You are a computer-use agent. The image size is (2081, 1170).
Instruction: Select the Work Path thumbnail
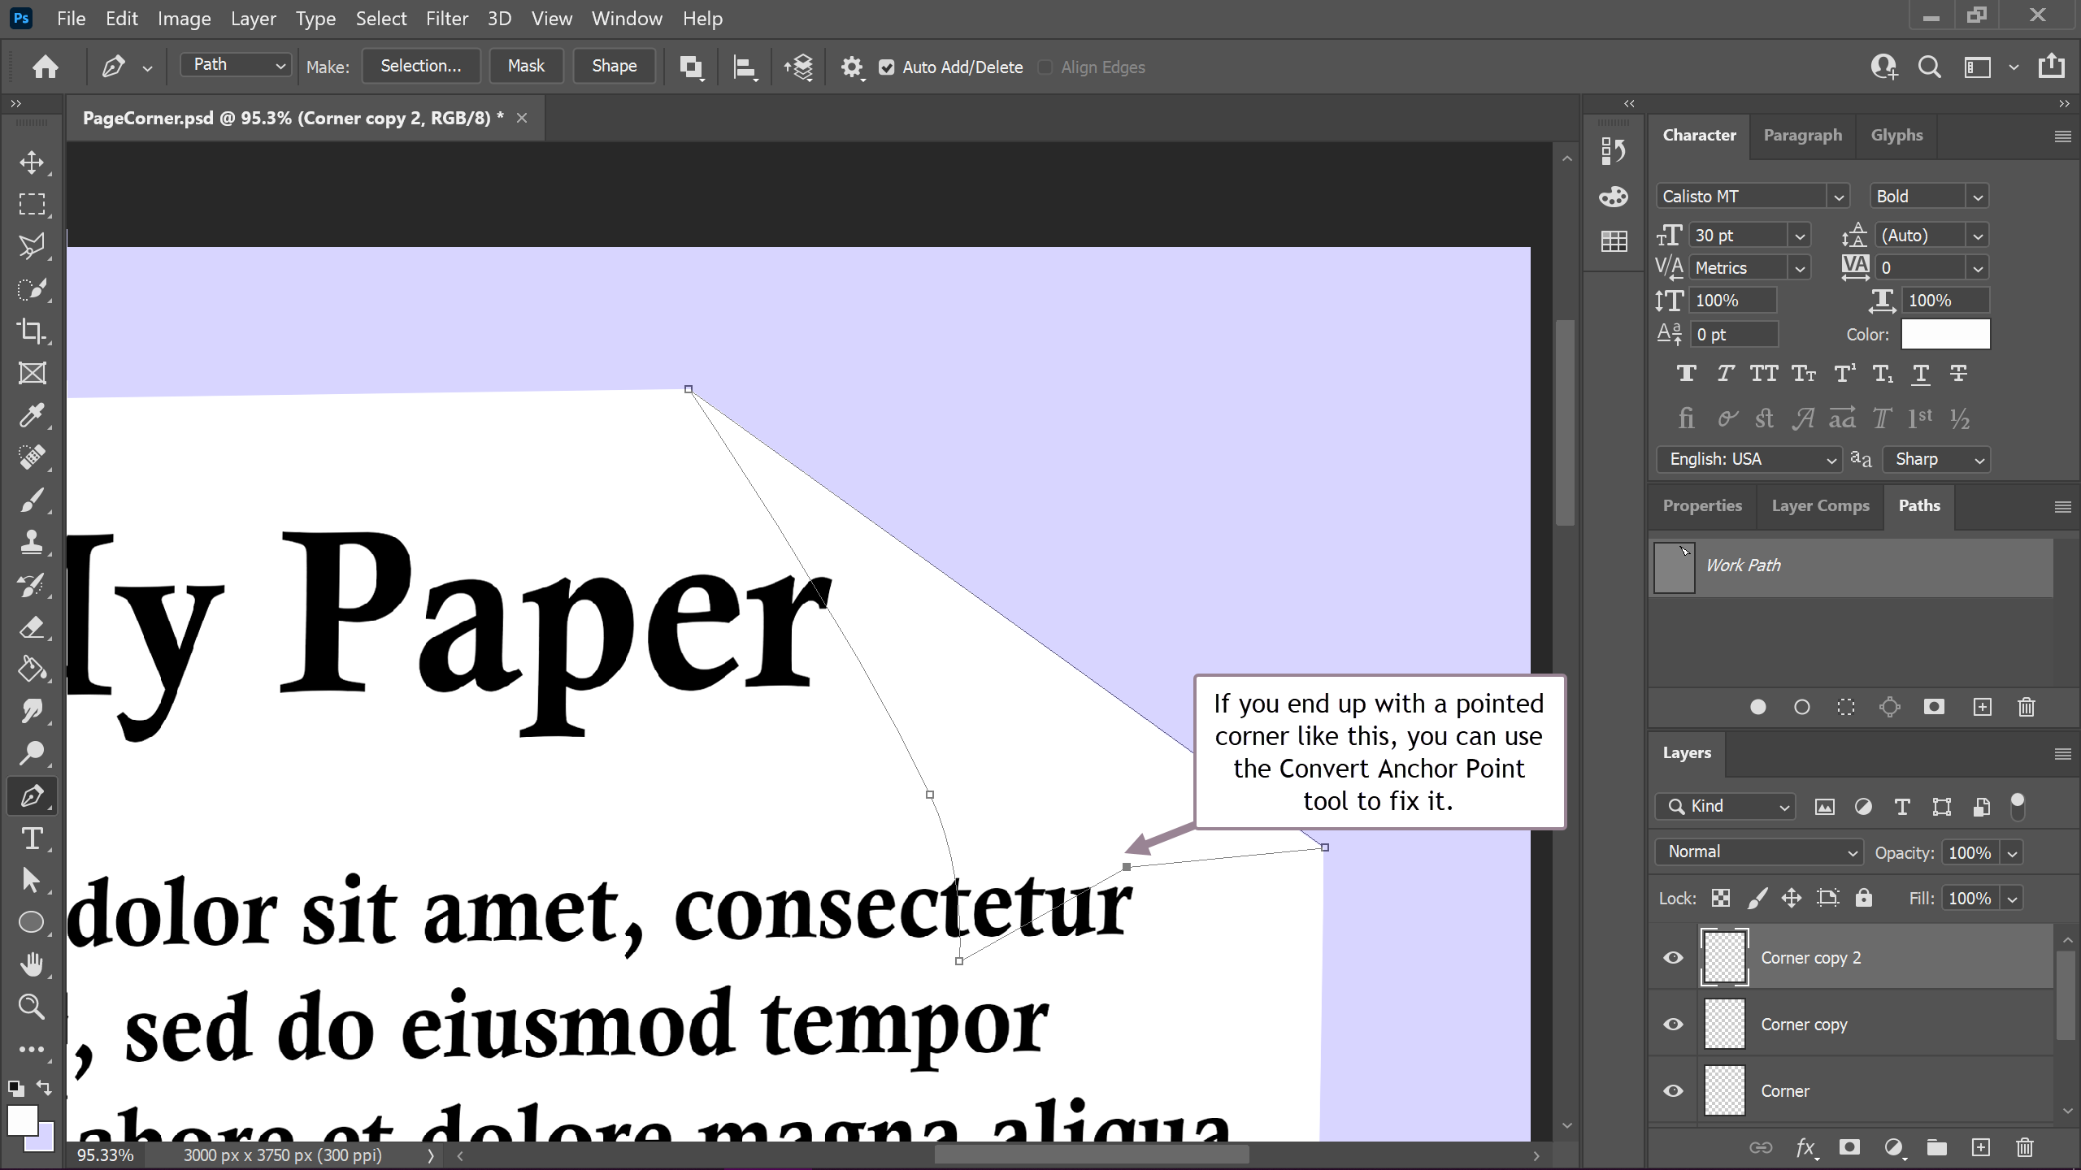coord(1675,566)
